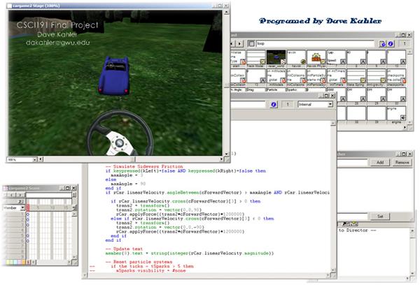Click the 'maxAngle = 90' script line
The image size is (420, 285).
pos(128,184)
